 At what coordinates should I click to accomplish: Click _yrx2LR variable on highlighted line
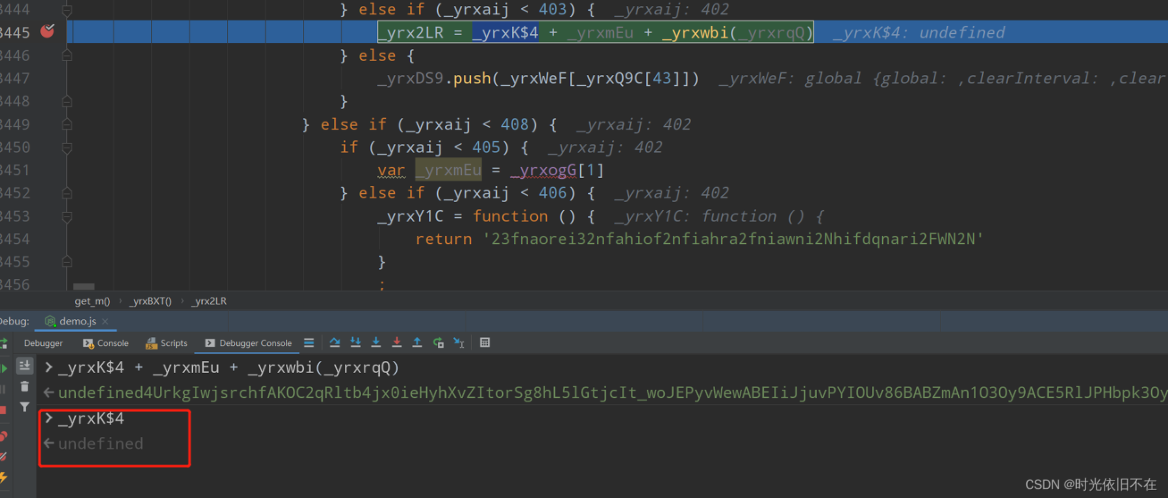tap(411, 33)
